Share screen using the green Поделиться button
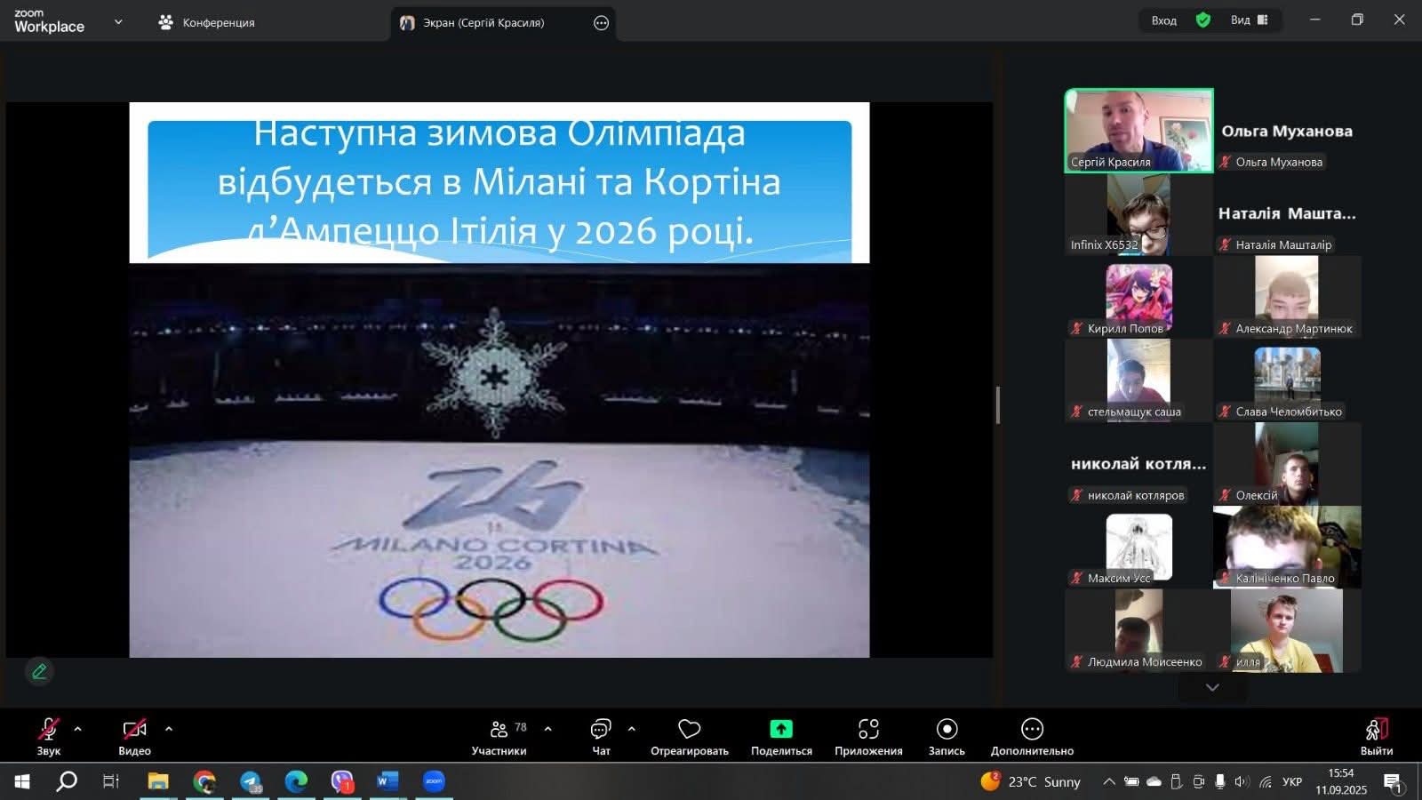 coord(781,736)
